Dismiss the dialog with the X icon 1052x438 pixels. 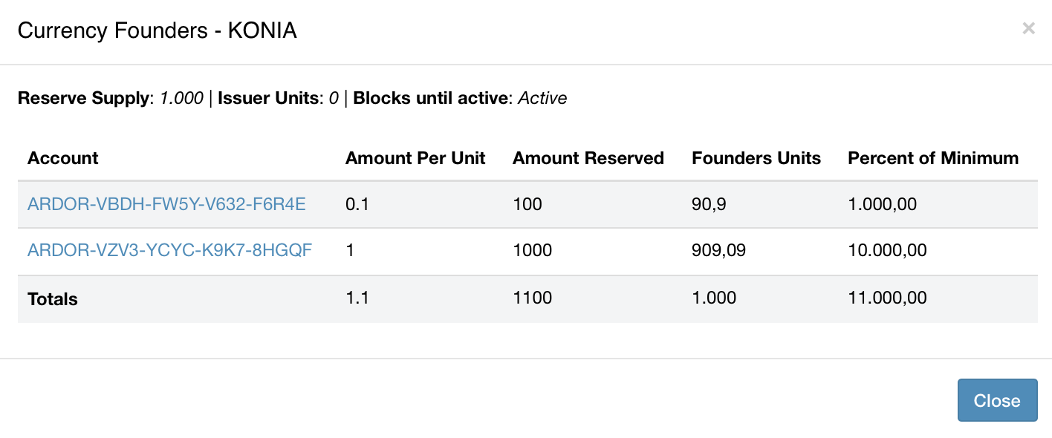[1028, 28]
